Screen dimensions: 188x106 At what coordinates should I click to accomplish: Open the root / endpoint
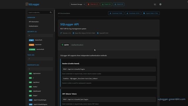[33, 78]
